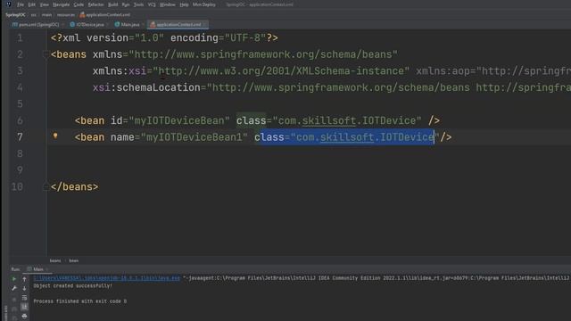The height and width of the screenshot is (321, 571).
Task: Click the Up the stack trace arrow
Action: point(24,279)
